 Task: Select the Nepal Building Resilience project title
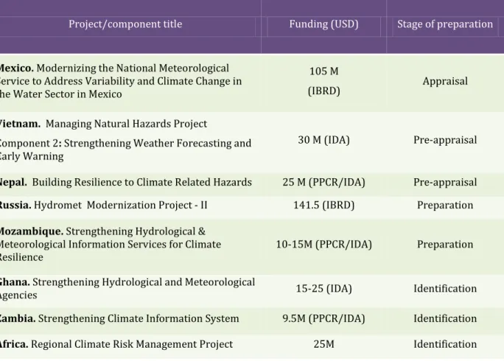[x=126, y=182]
